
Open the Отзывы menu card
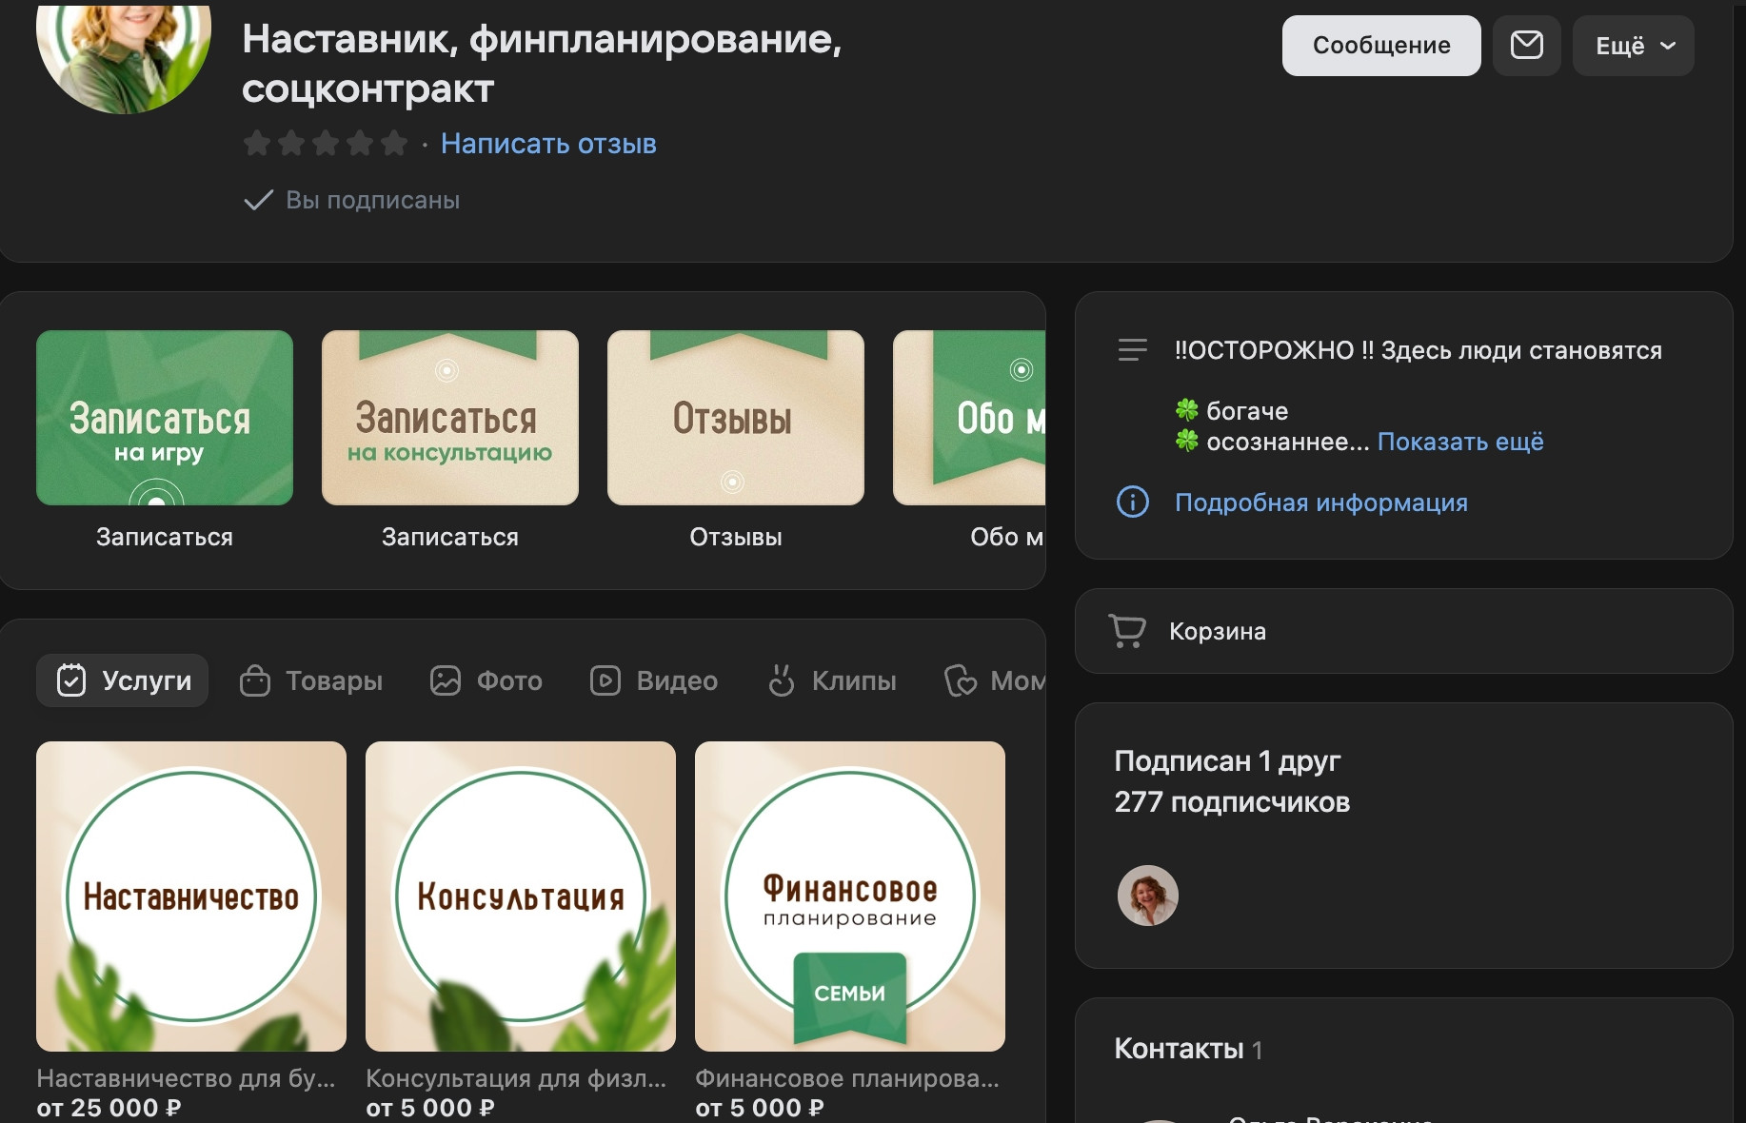click(736, 418)
